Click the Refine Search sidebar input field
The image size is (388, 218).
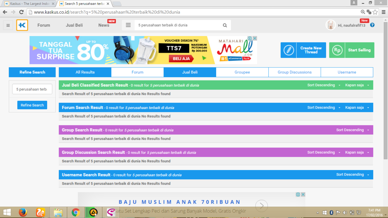point(32,89)
